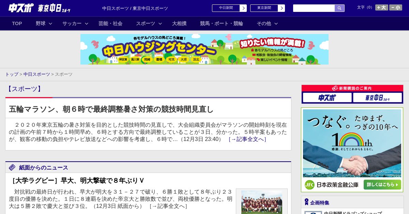Click the 紙面からのニュース section icon

pos(12,167)
